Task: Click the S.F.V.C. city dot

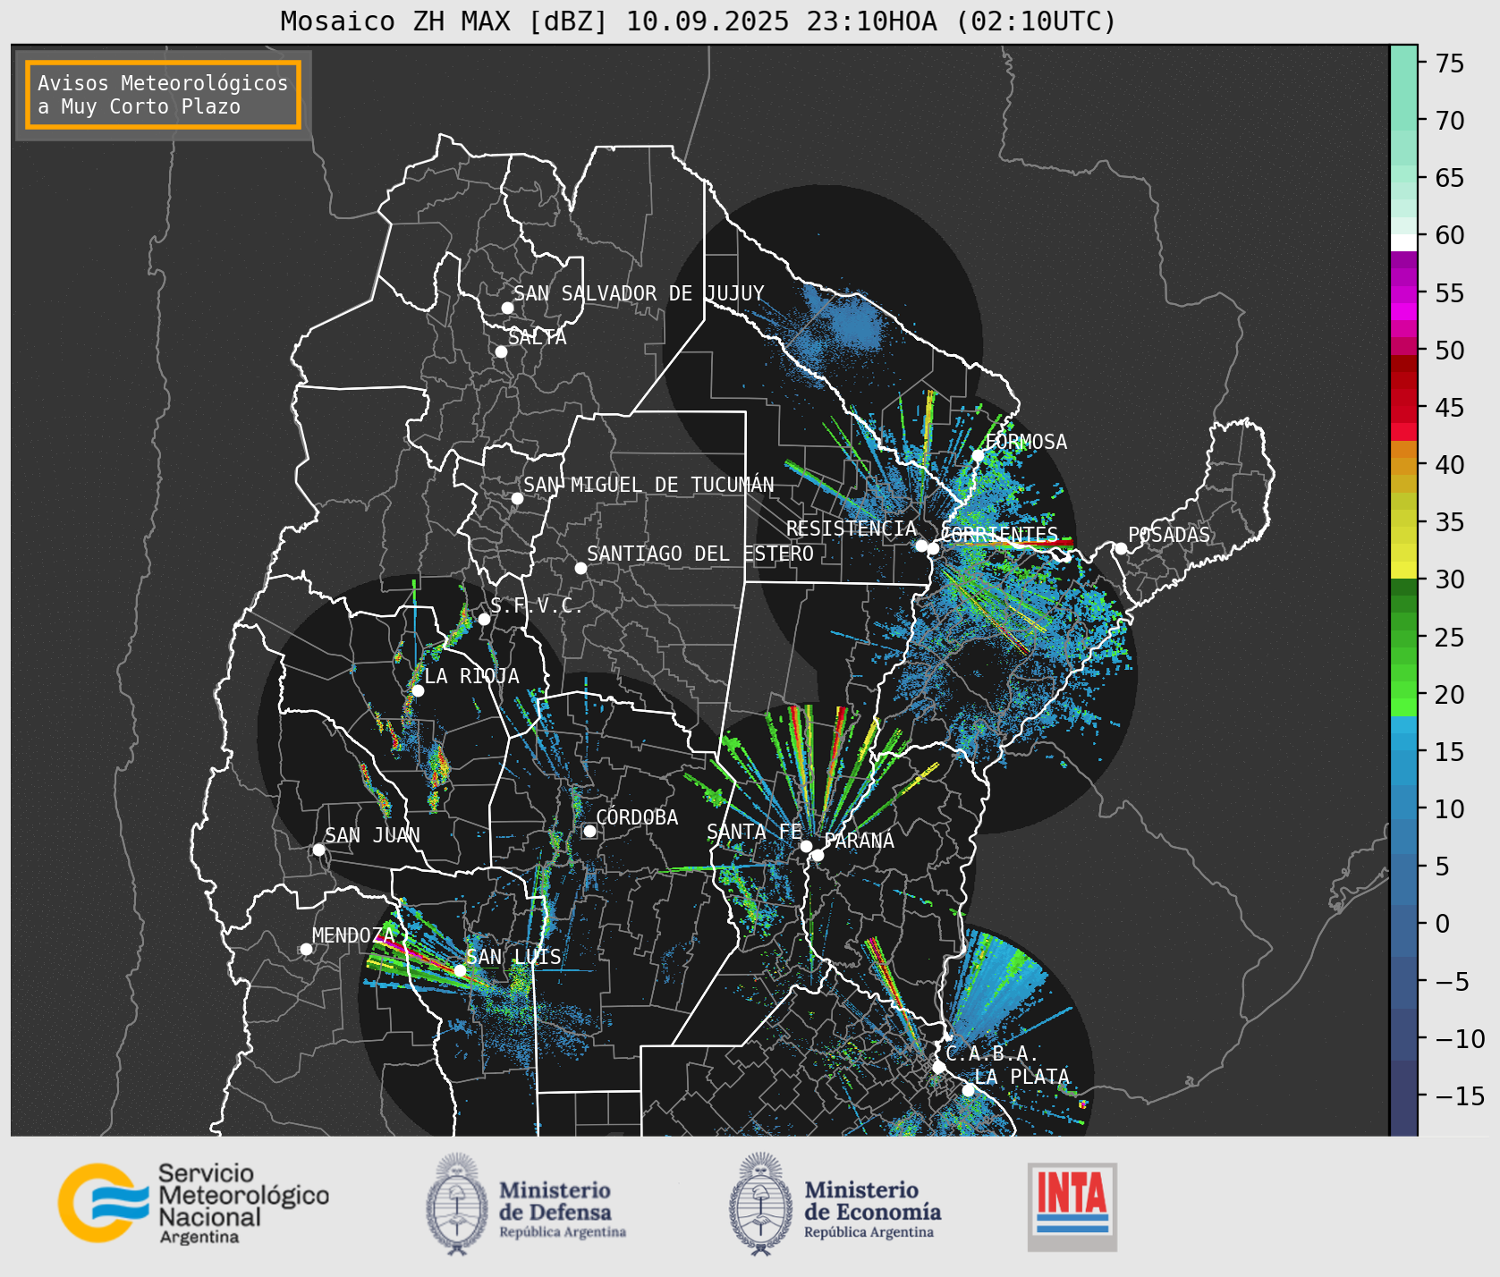Action: pos(484,619)
